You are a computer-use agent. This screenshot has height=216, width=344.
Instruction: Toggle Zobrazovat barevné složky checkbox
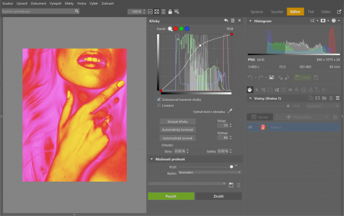[159, 99]
